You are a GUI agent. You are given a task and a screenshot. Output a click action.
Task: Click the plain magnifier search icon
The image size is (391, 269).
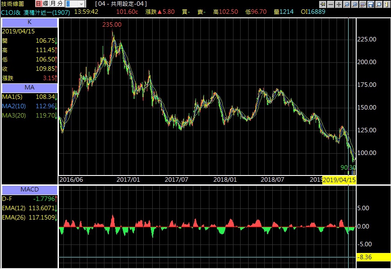click(x=379, y=4)
